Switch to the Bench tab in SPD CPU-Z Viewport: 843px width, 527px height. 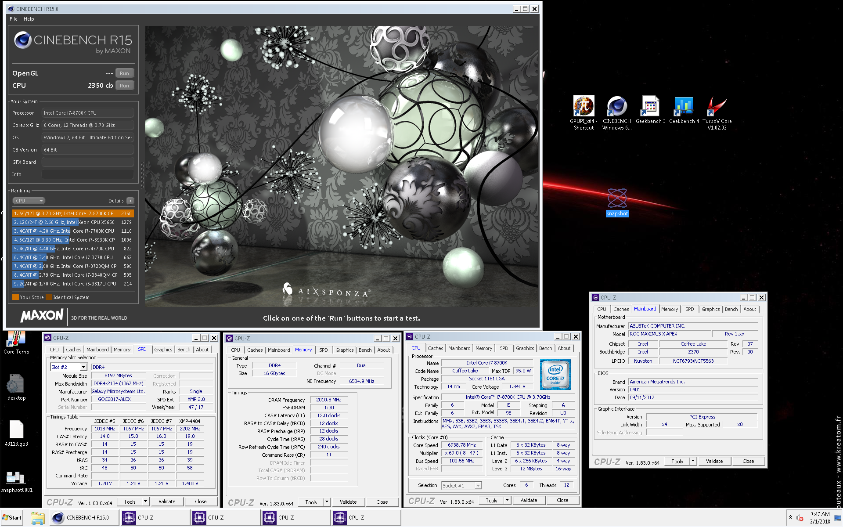184,350
